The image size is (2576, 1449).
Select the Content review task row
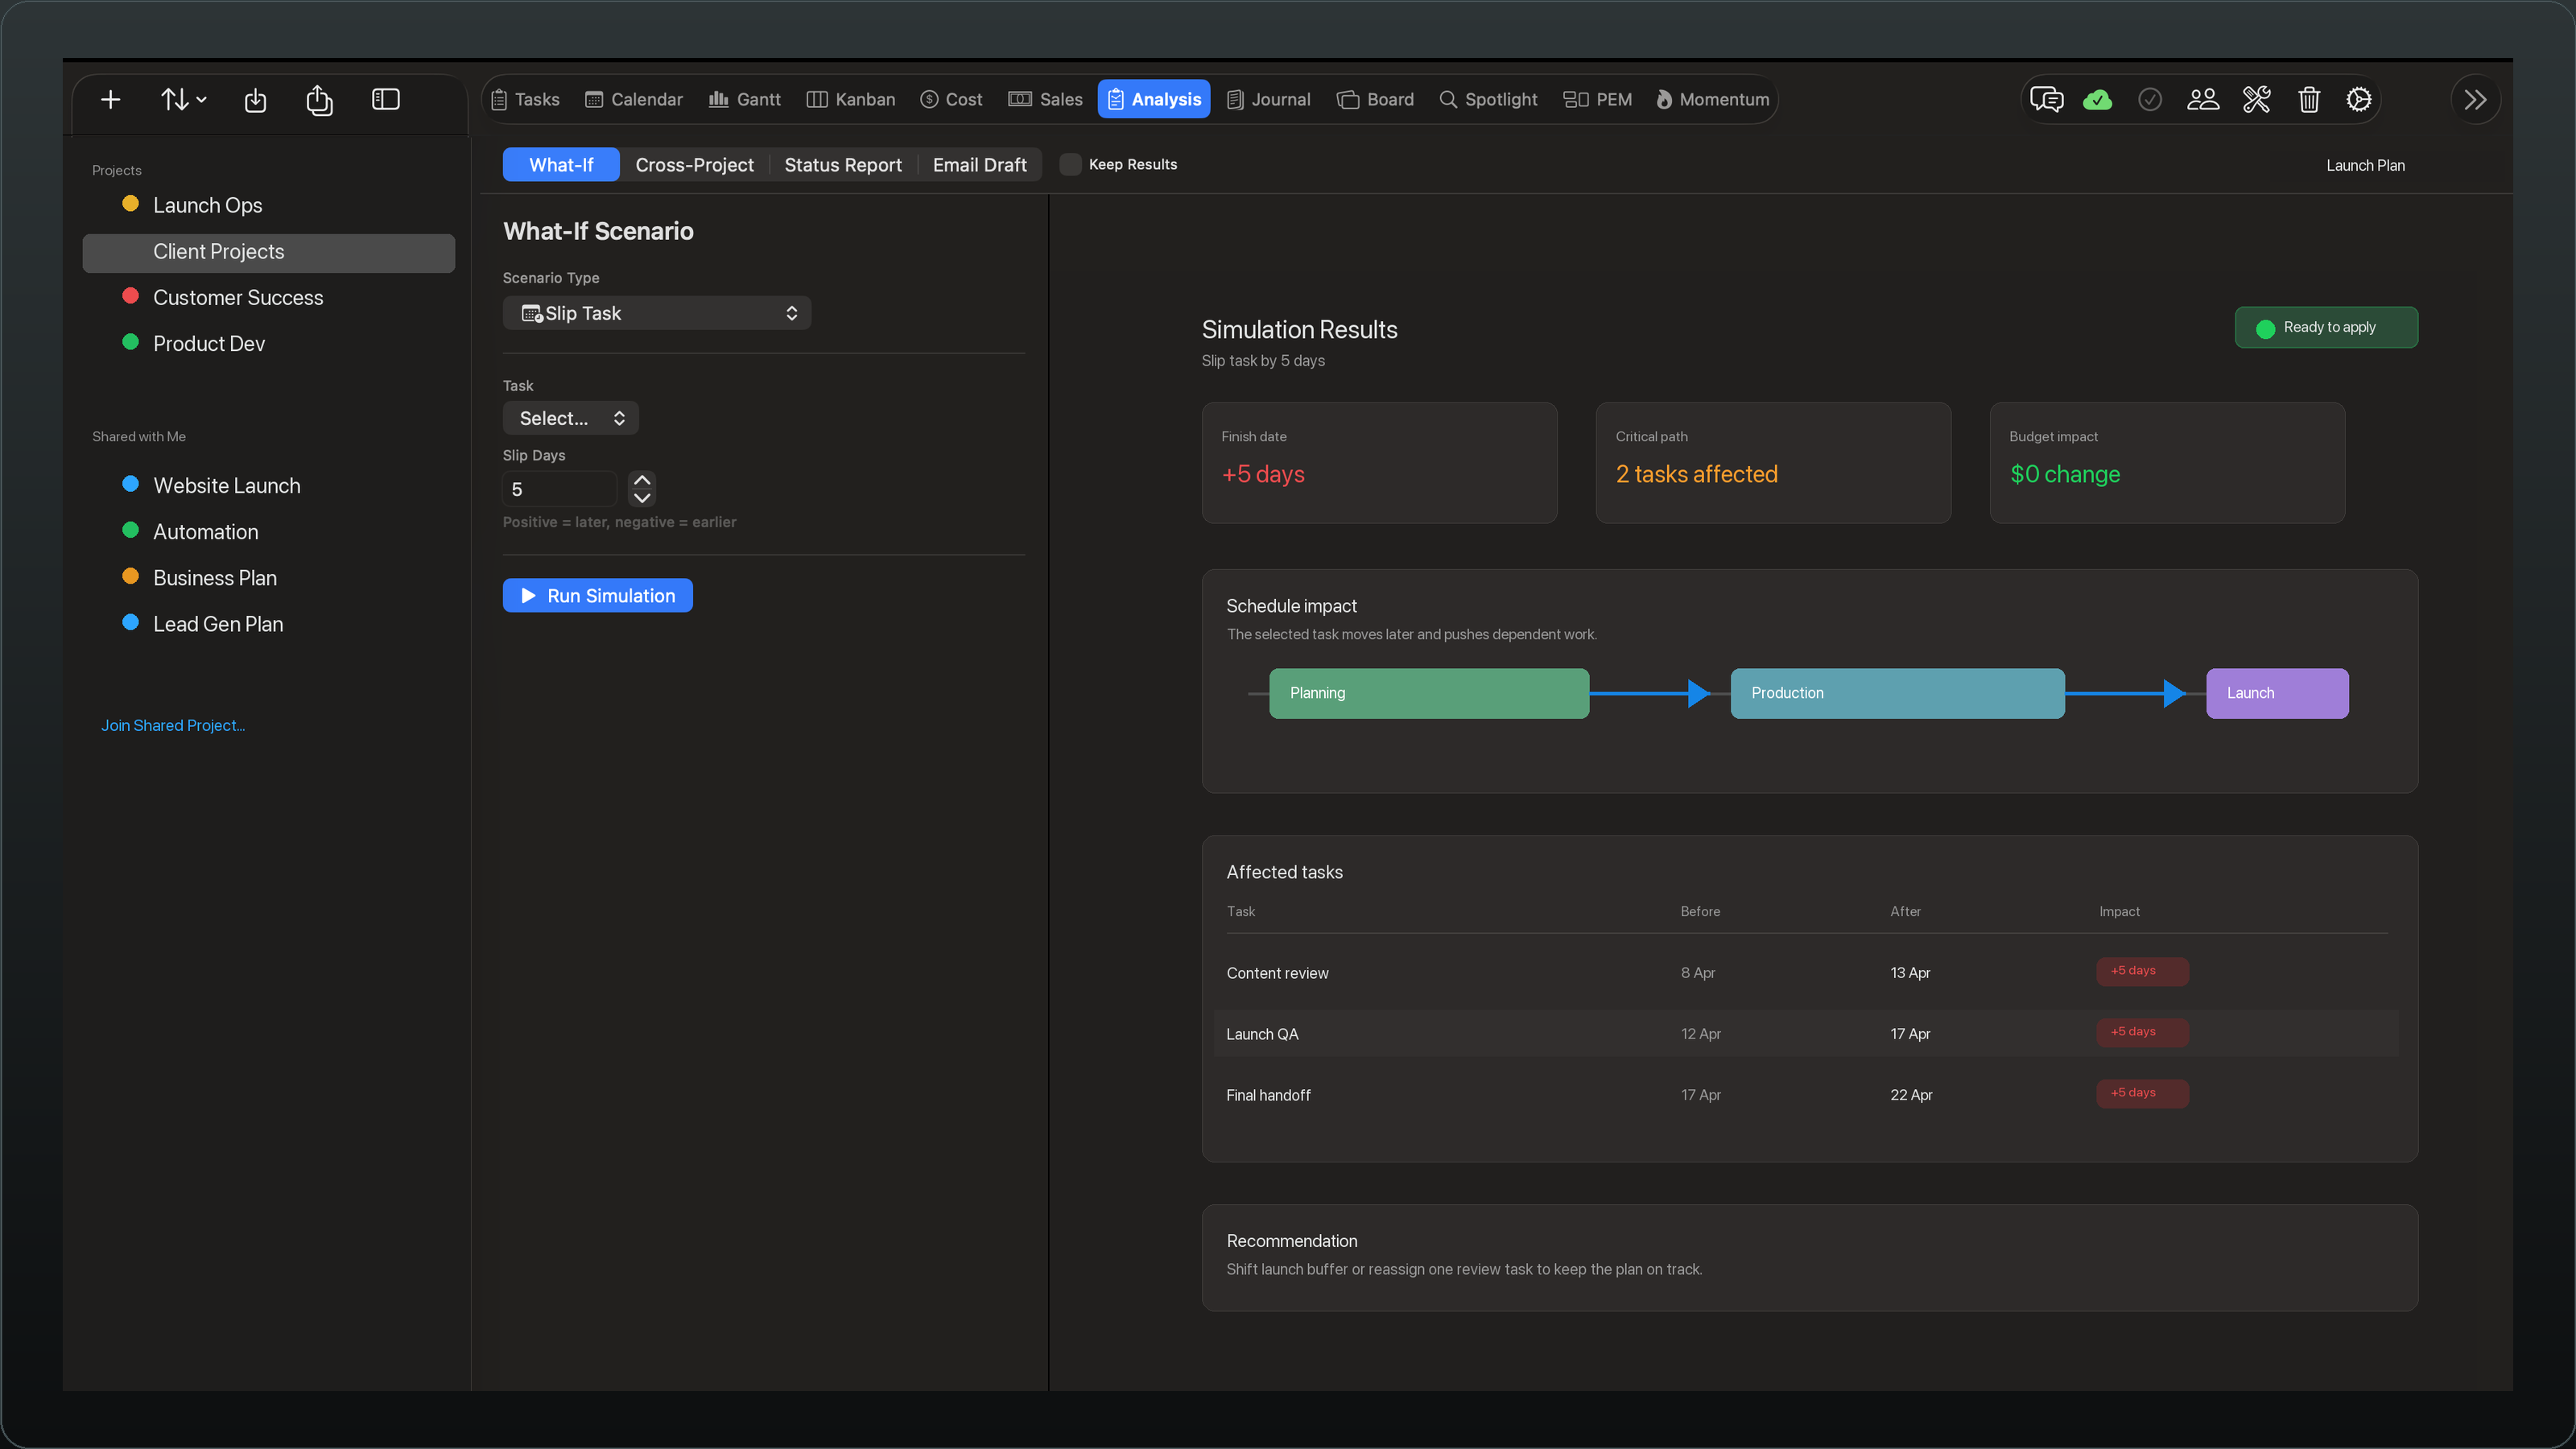(x=1806, y=973)
